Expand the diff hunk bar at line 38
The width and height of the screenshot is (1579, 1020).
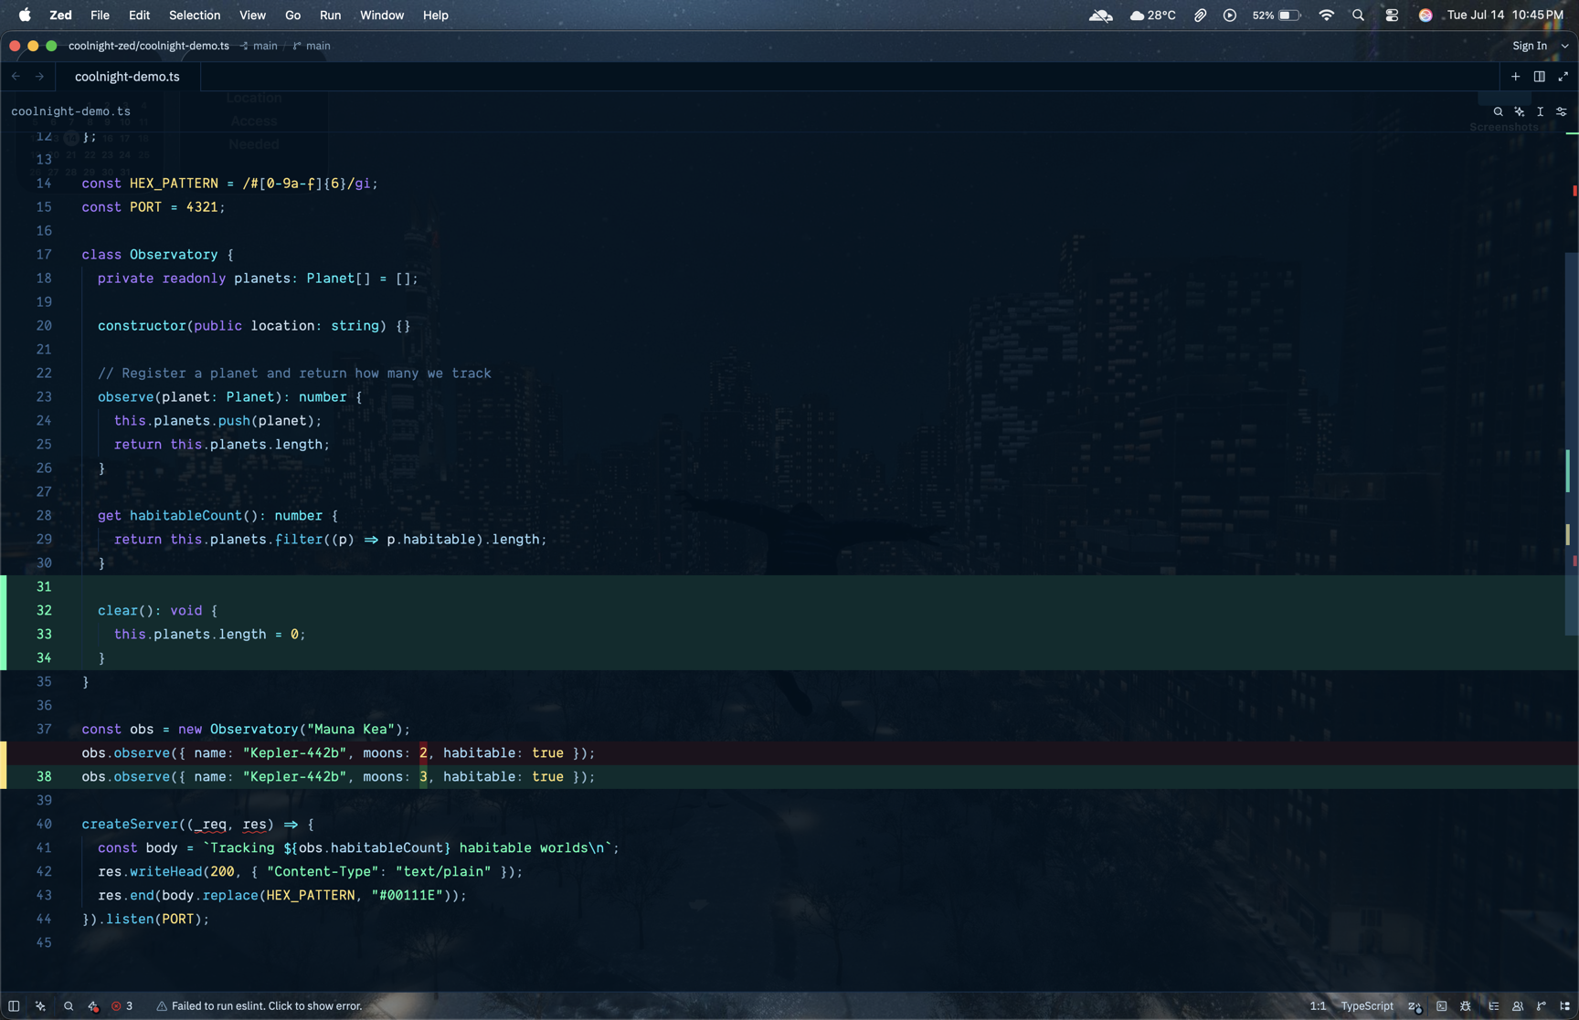tap(4, 765)
